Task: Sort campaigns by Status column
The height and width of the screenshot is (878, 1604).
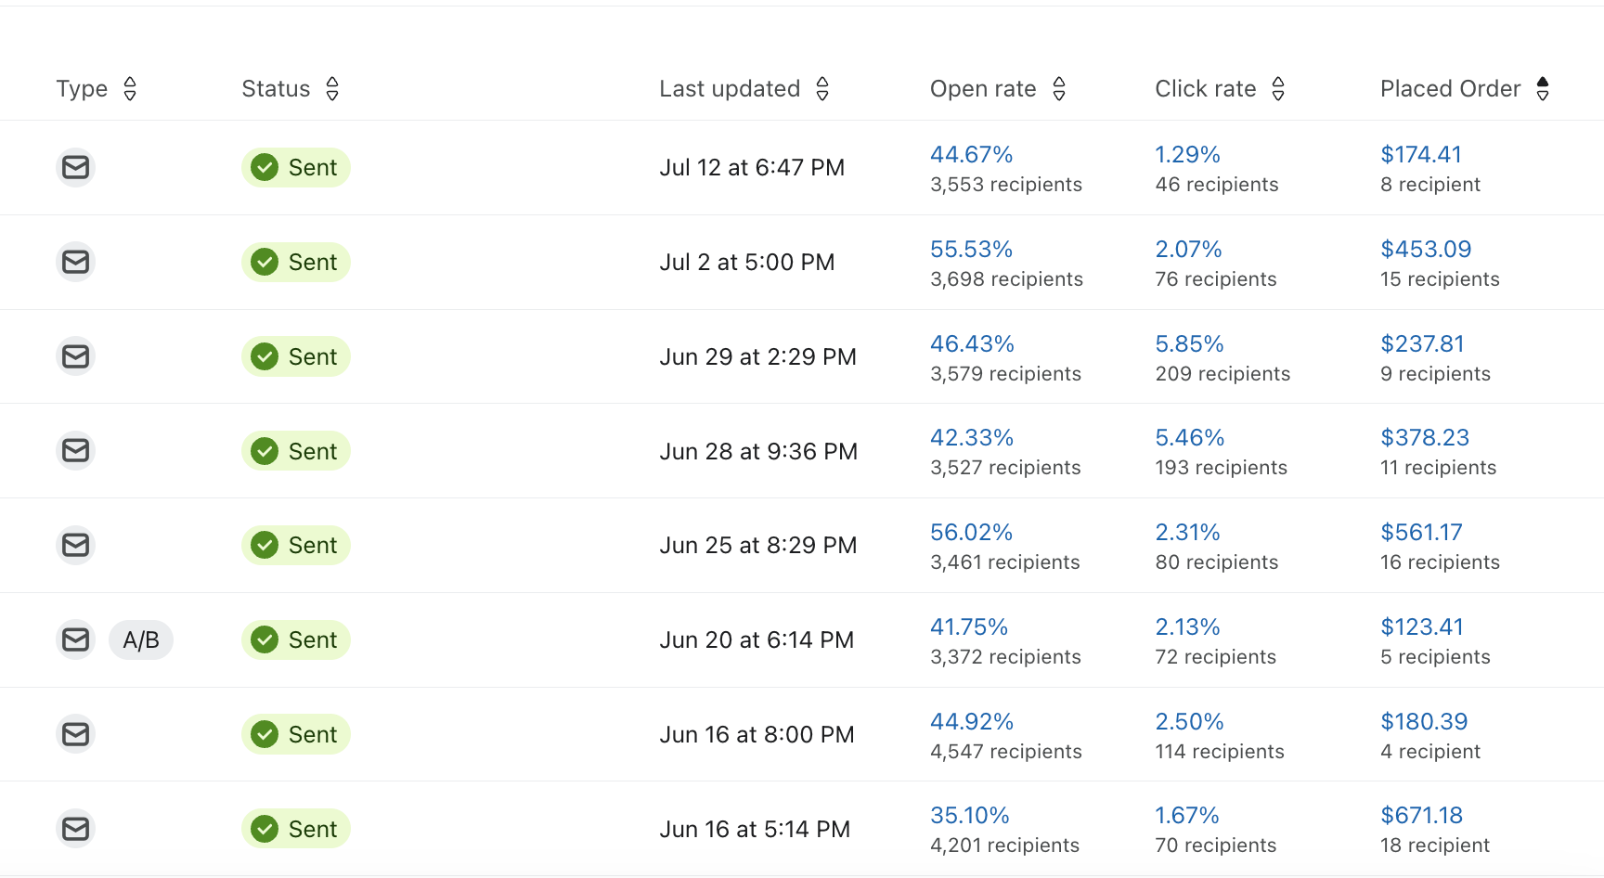Action: point(332,88)
